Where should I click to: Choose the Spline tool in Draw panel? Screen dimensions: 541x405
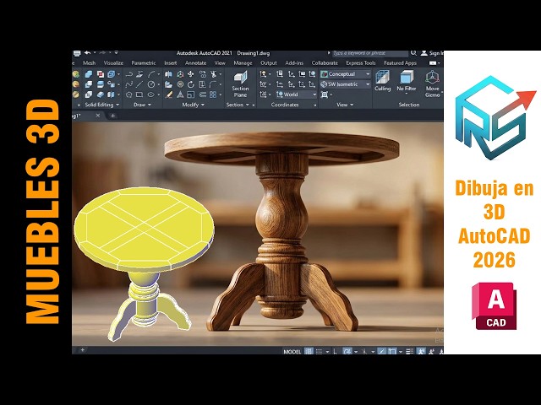(x=129, y=84)
